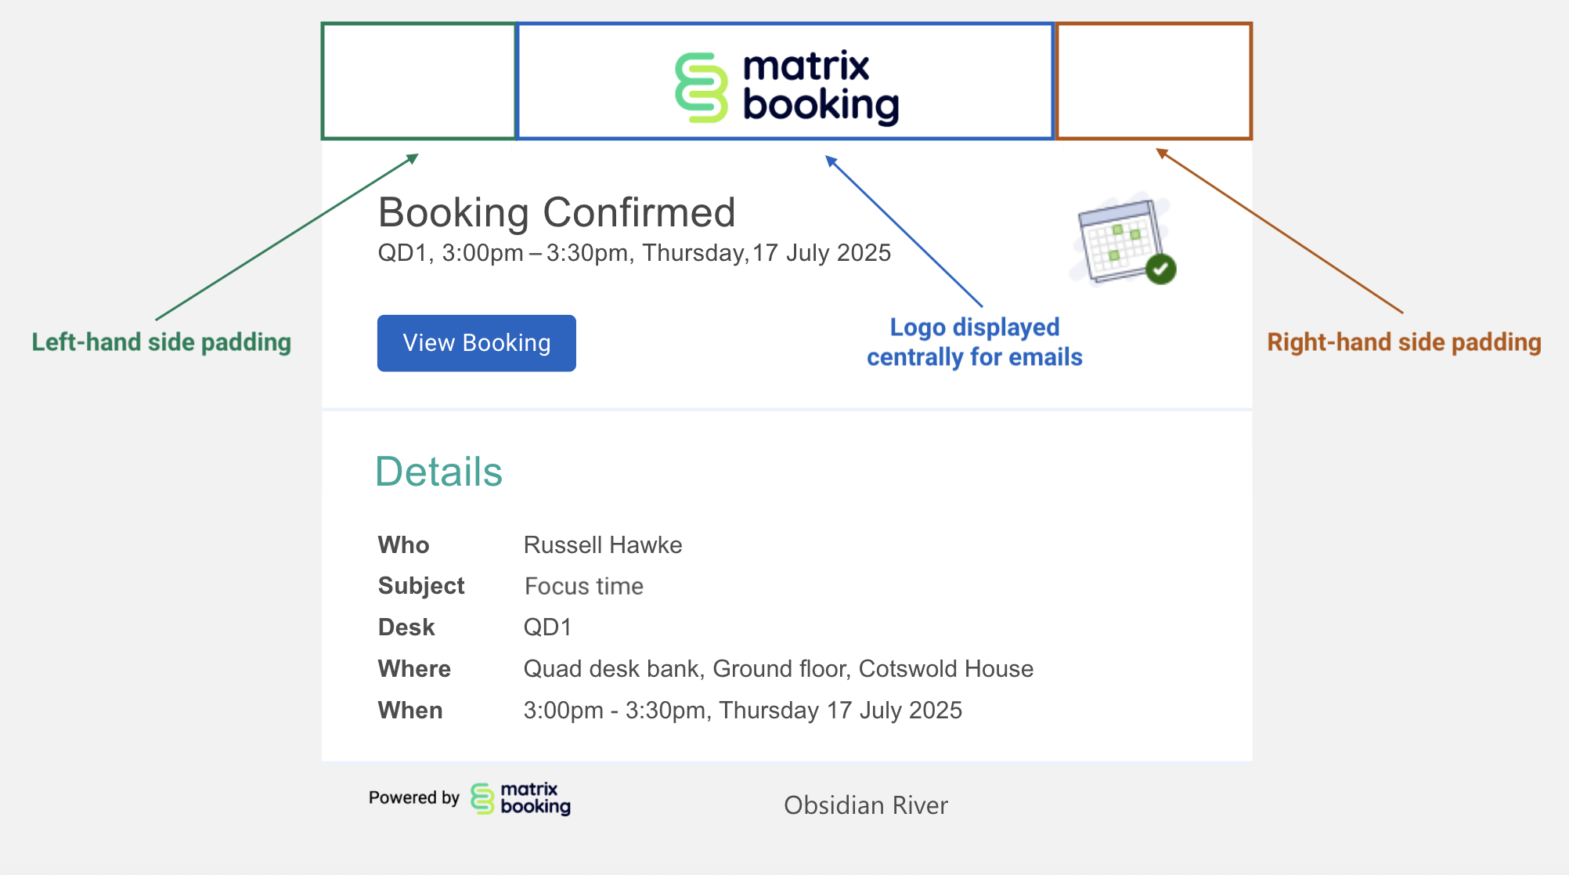Click the Left-hand side padding label

tap(161, 342)
